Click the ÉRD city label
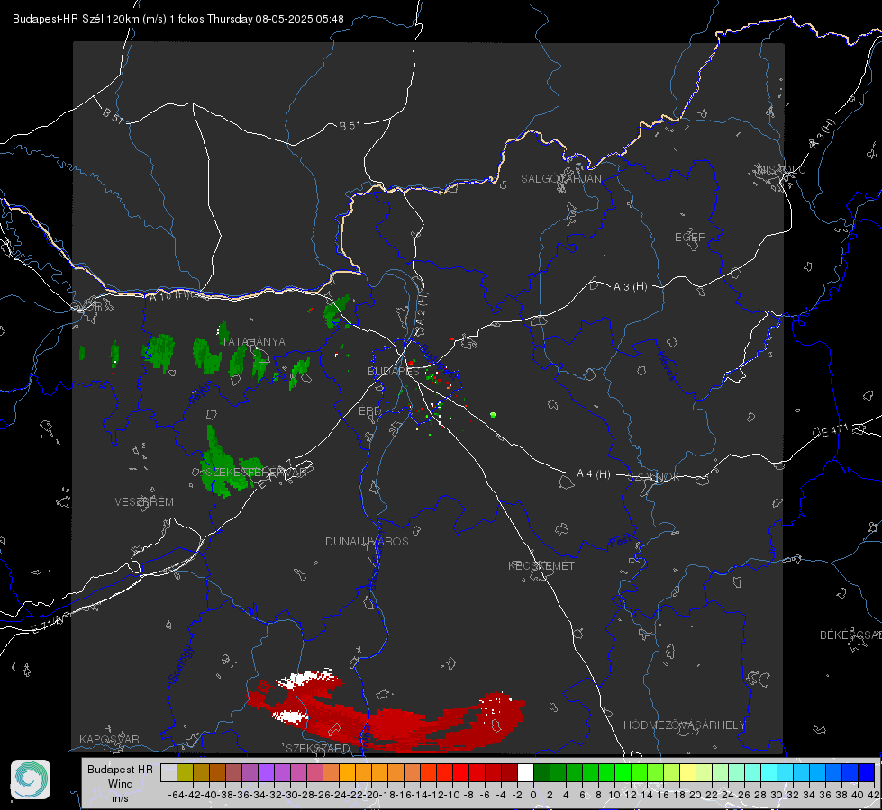Image resolution: width=882 pixels, height=810 pixels. click(369, 411)
